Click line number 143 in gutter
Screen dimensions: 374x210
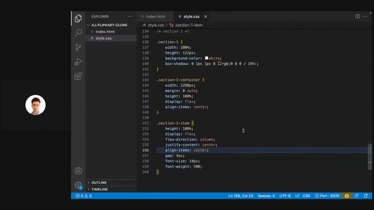(x=146, y=80)
